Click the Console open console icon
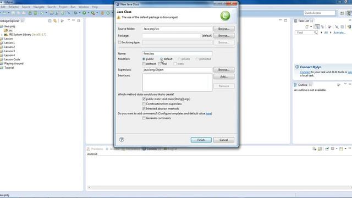The width and height of the screenshot is (352, 198). [x=341, y=149]
